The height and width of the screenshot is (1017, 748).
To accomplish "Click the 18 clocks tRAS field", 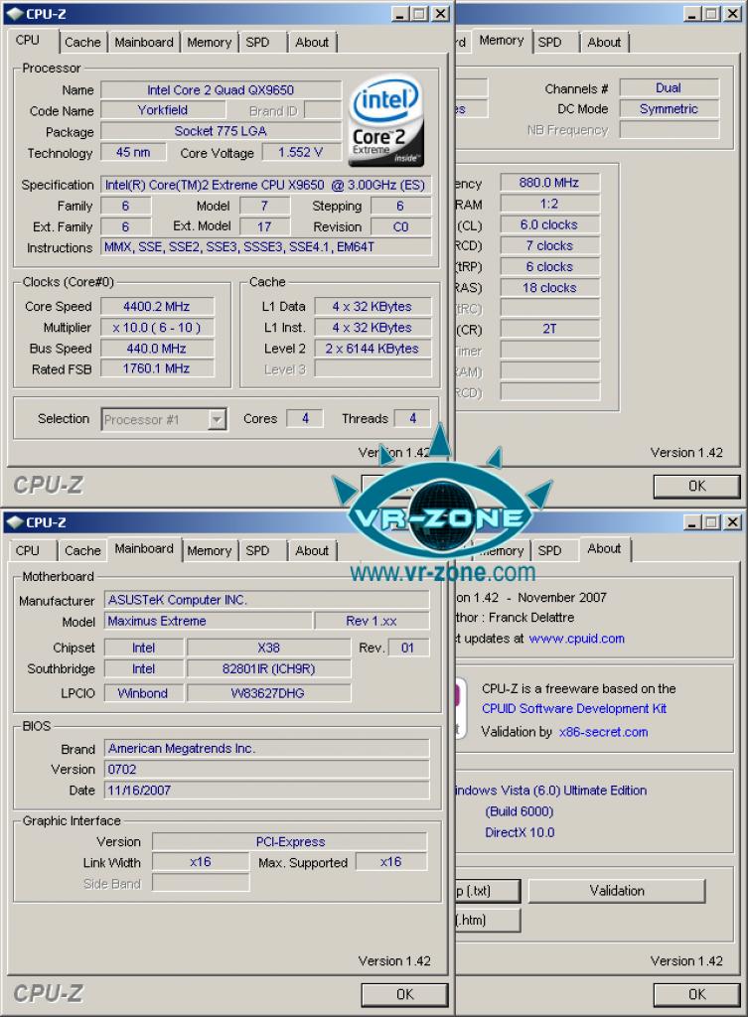I will point(549,287).
